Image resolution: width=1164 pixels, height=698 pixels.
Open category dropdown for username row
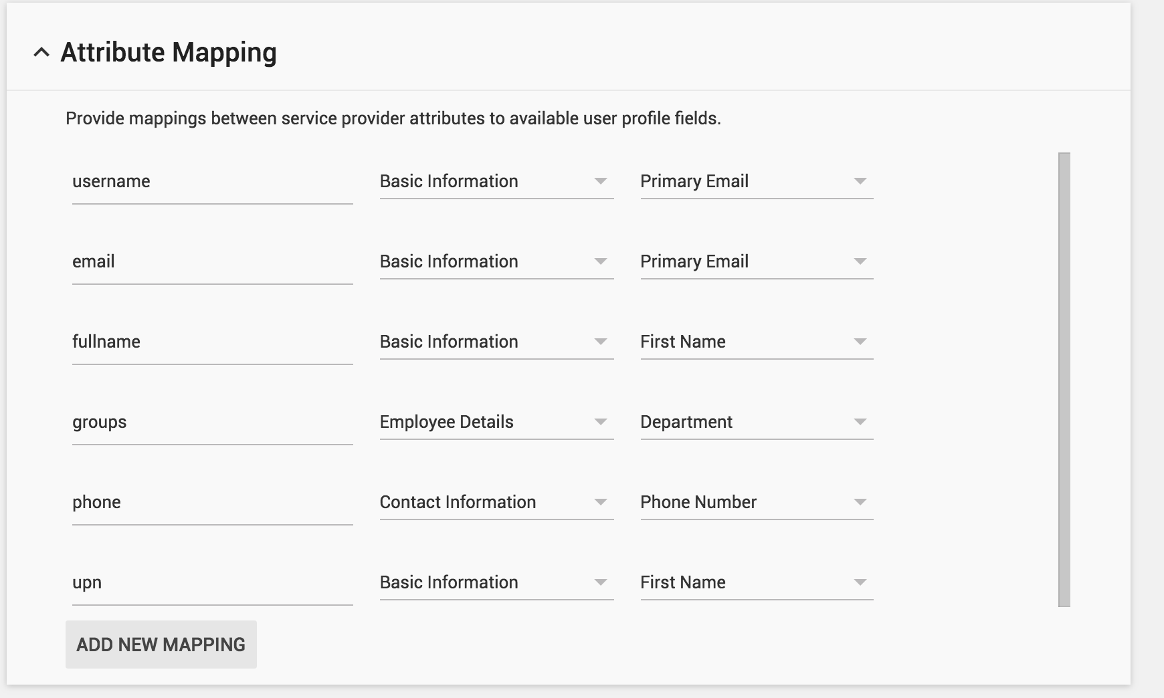(x=496, y=181)
